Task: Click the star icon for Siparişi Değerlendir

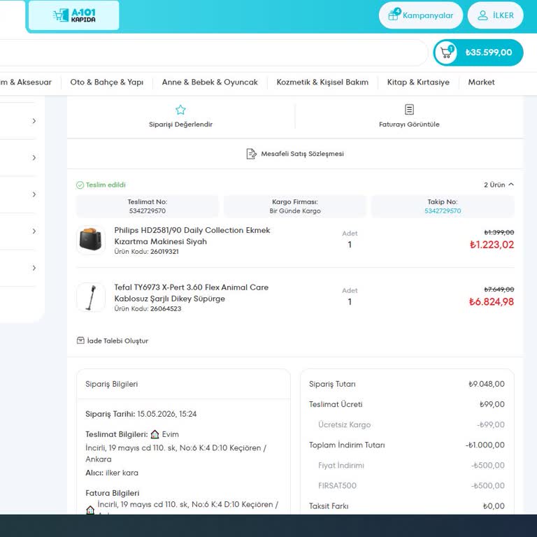Action: (x=180, y=110)
